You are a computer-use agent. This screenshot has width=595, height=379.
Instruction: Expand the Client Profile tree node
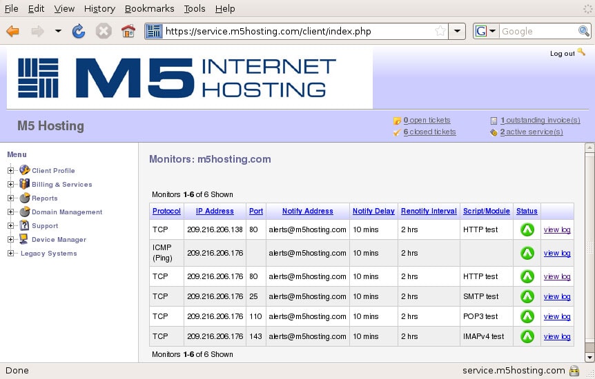10,171
